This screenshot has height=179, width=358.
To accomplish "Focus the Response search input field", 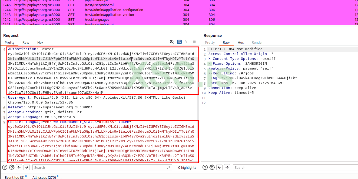I will tap(295, 167).
